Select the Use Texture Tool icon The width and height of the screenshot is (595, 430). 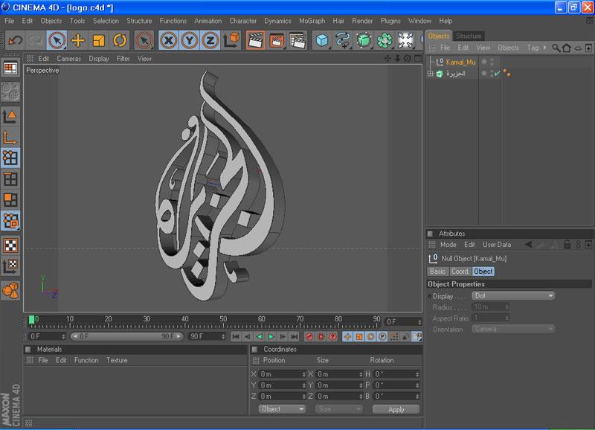pyautogui.click(x=10, y=246)
